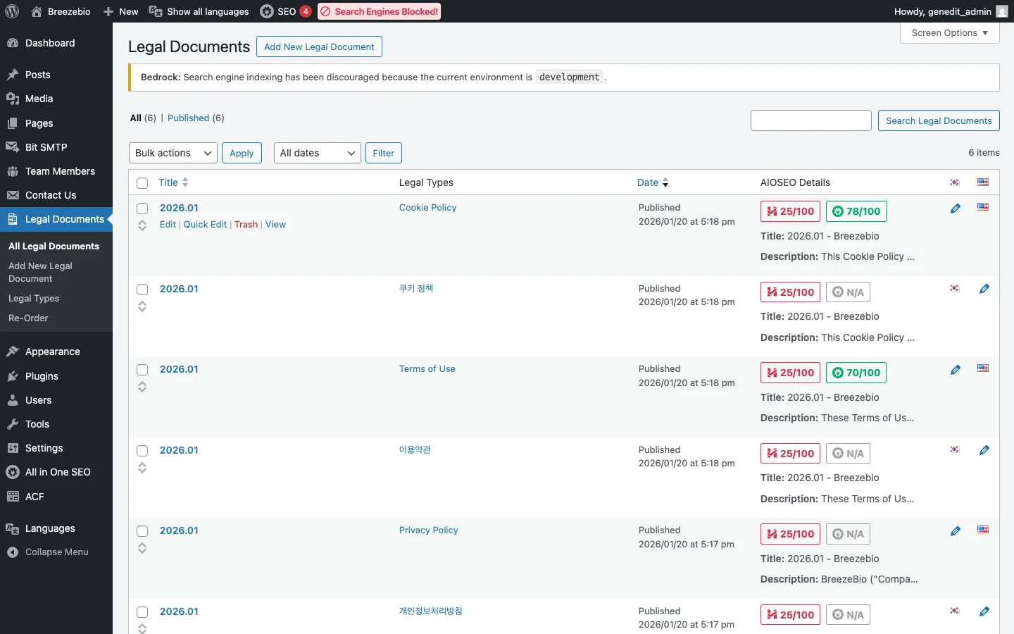Image resolution: width=1014 pixels, height=634 pixels.
Task: Click the legal documents search field
Action: 810,120
